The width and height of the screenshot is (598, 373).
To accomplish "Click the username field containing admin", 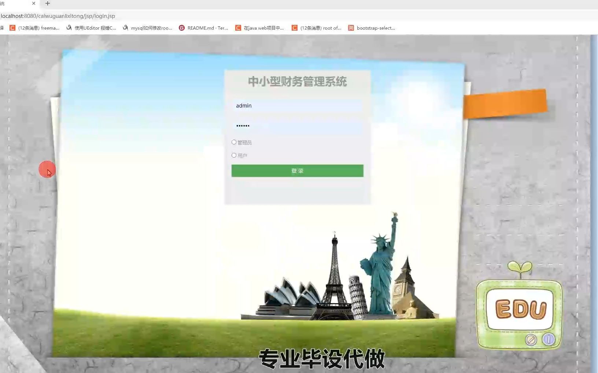I will click(x=297, y=106).
